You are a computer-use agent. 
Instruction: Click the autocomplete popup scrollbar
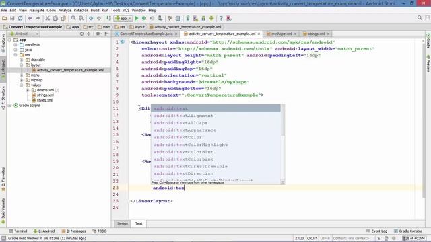[x=283, y=120]
